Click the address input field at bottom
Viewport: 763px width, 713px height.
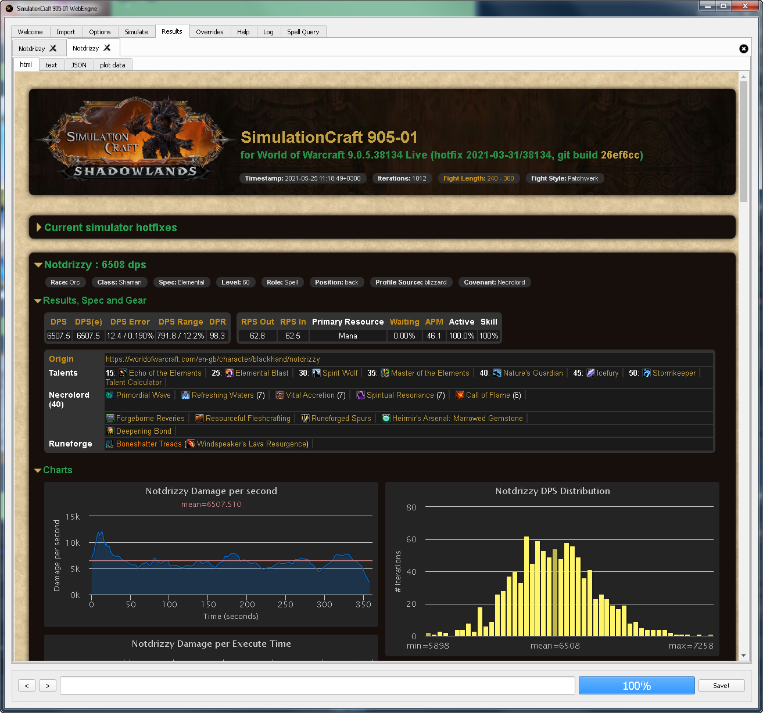tap(317, 686)
